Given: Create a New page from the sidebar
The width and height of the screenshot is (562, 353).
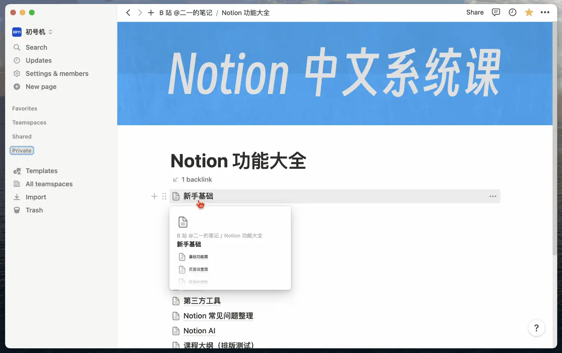Looking at the screenshot, I should pos(41,86).
